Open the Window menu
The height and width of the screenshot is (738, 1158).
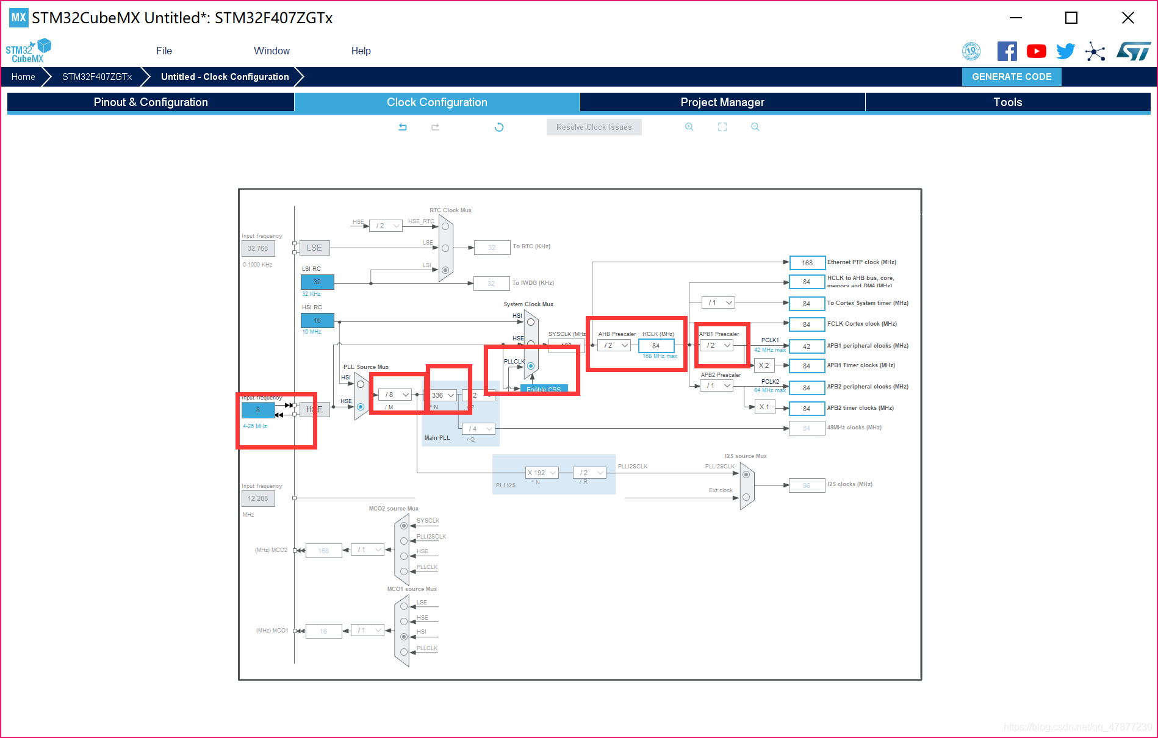[272, 51]
